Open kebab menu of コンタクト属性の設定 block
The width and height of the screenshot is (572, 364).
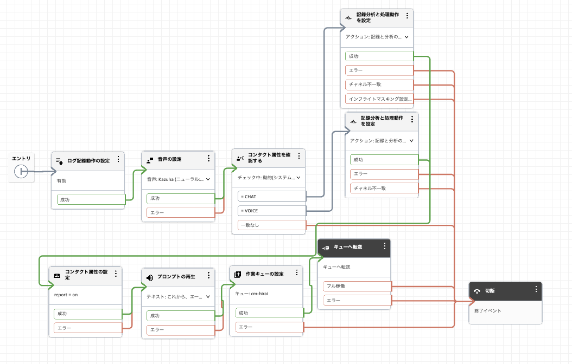click(116, 274)
